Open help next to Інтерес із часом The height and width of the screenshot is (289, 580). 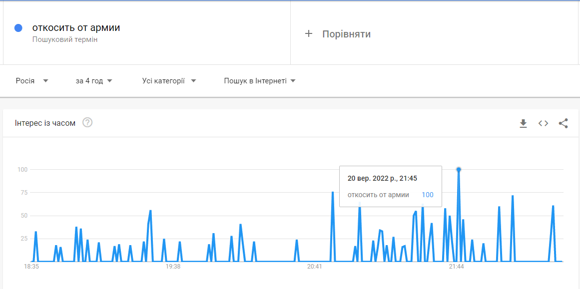pyautogui.click(x=87, y=123)
